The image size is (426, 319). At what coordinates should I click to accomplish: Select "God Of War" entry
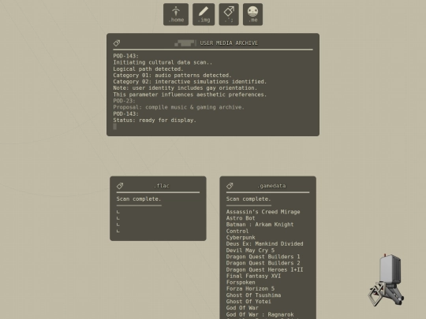242,308
